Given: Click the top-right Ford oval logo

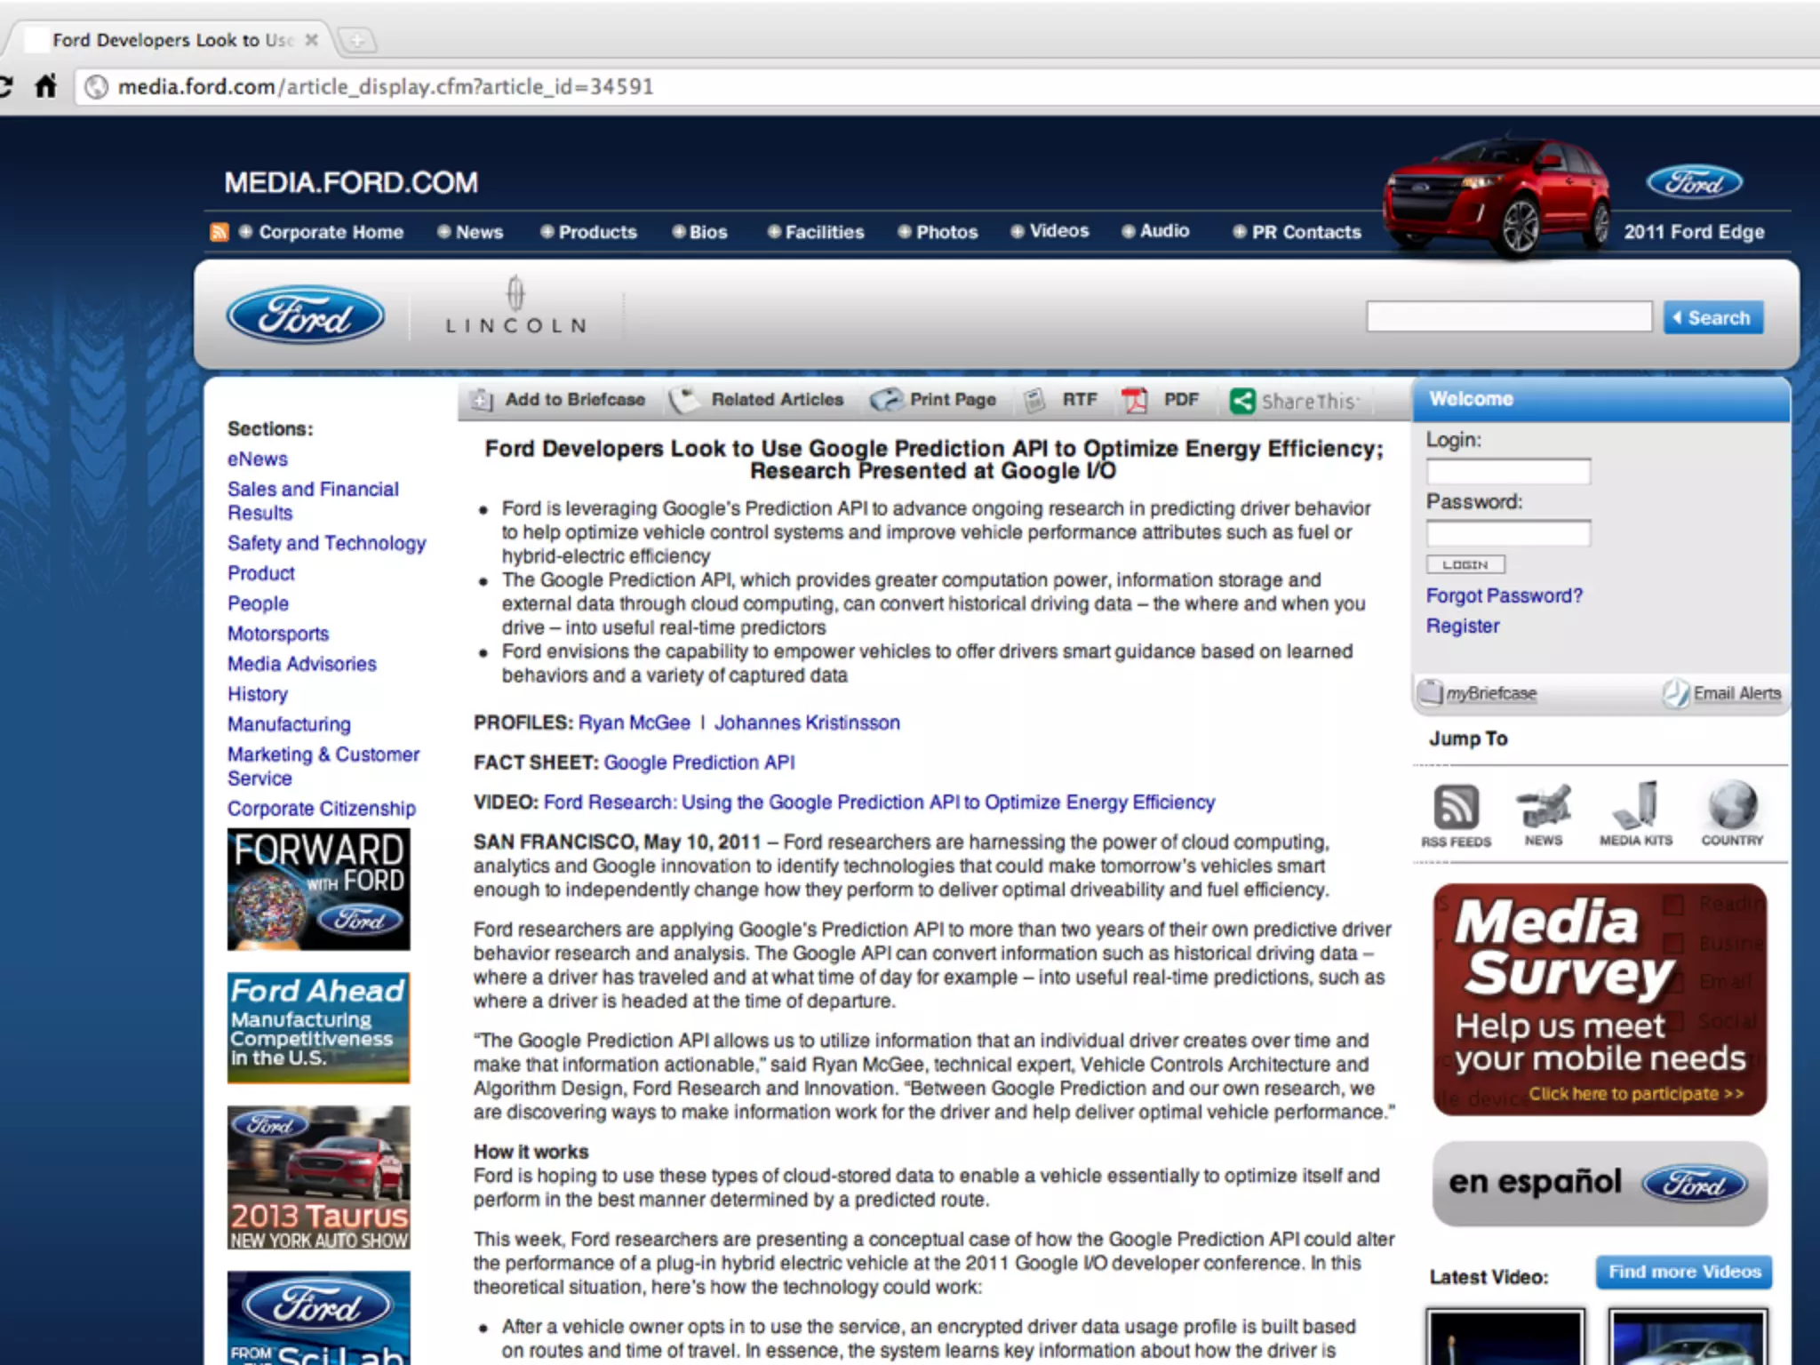Looking at the screenshot, I should coord(1695,182).
